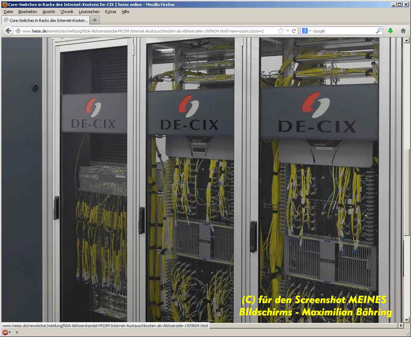Click the vertical scrollbar down arrow
411x337 pixels.
(407, 320)
